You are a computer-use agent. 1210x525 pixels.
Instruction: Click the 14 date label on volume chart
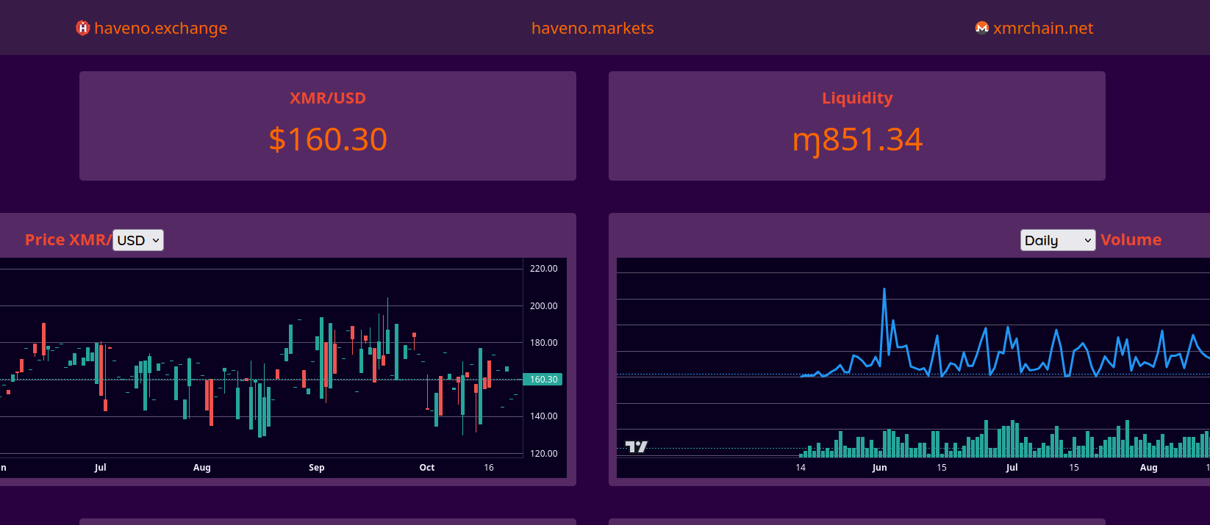pyautogui.click(x=801, y=468)
